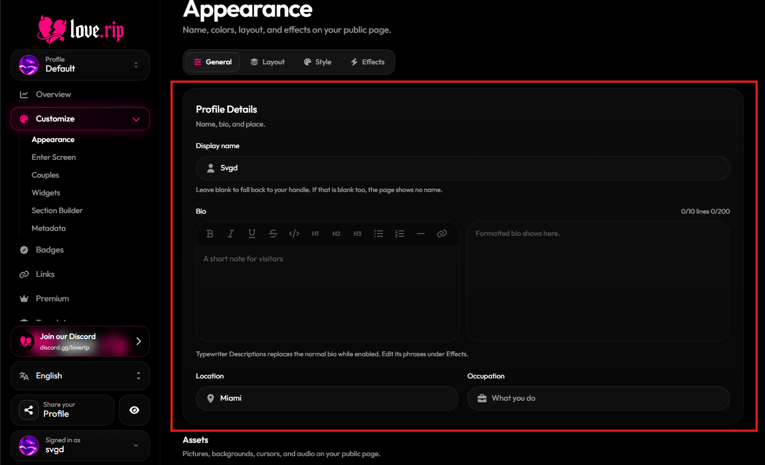This screenshot has height=465, width=765.
Task: Open the Profile Default selector arrows
Action: click(136, 65)
